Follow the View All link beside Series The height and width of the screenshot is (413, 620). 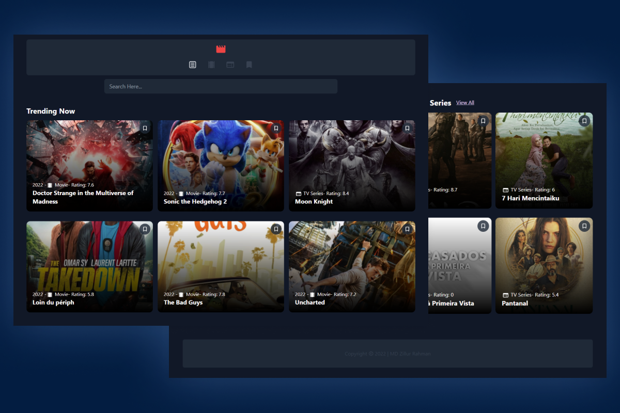point(465,103)
